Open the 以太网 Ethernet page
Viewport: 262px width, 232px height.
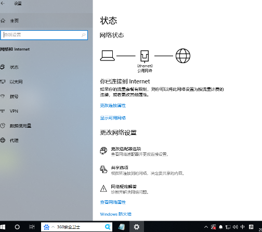(16, 82)
